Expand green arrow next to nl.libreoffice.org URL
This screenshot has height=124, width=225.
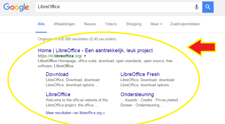pos(85,56)
